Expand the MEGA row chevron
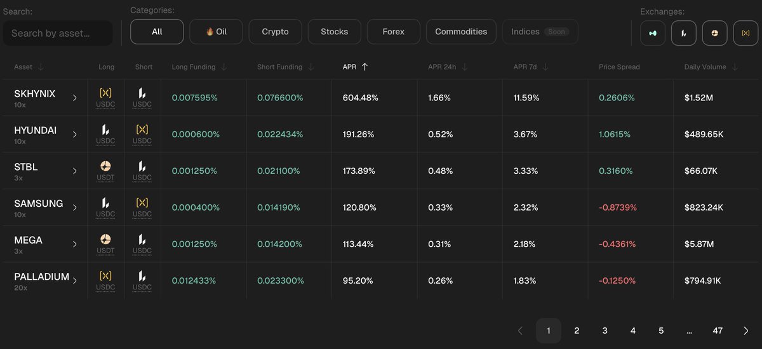 (x=75, y=244)
